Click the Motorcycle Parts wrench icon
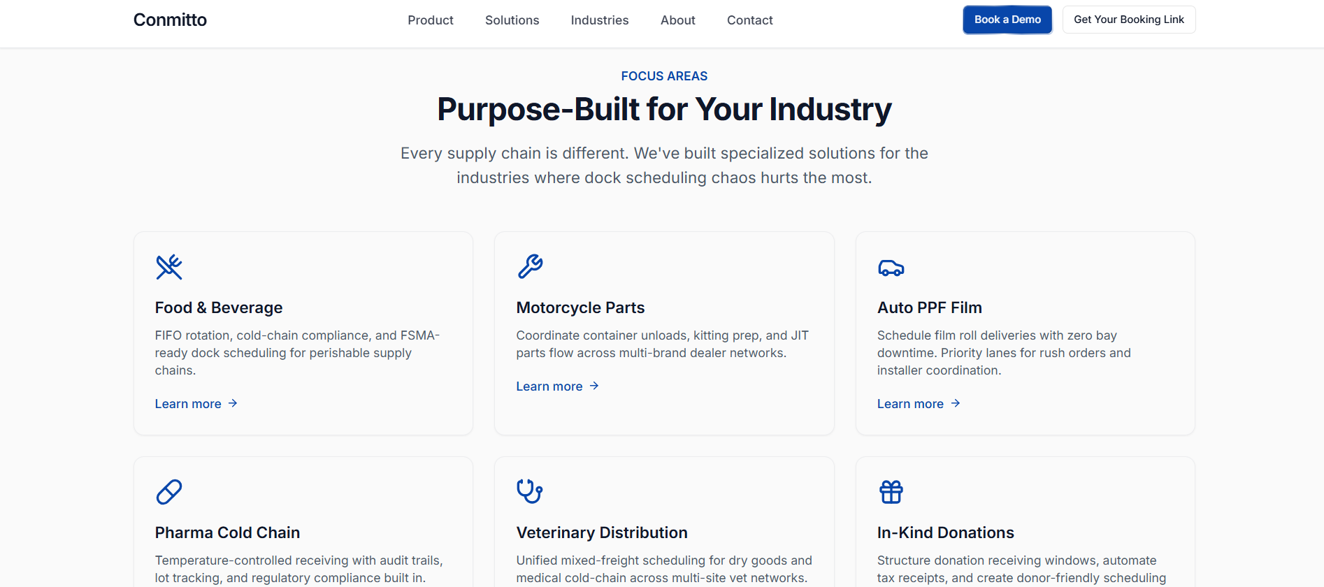The width and height of the screenshot is (1324, 587). 530,267
